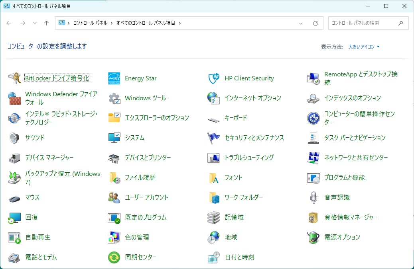
Task: Open the 地域 globe and clock icon
Action: 214,237
